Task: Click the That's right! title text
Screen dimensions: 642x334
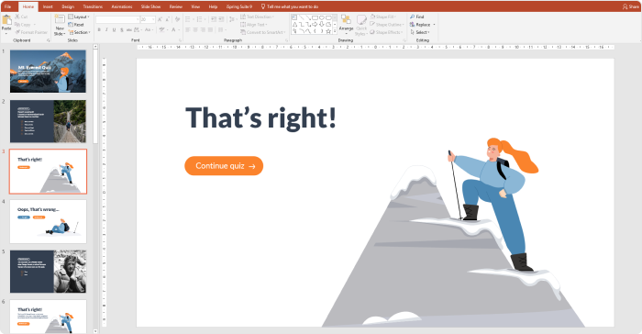Action: coord(260,117)
